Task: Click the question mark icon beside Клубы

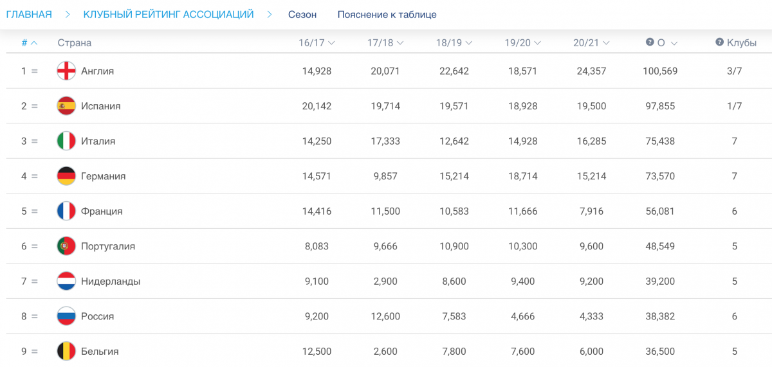Action: coord(719,42)
